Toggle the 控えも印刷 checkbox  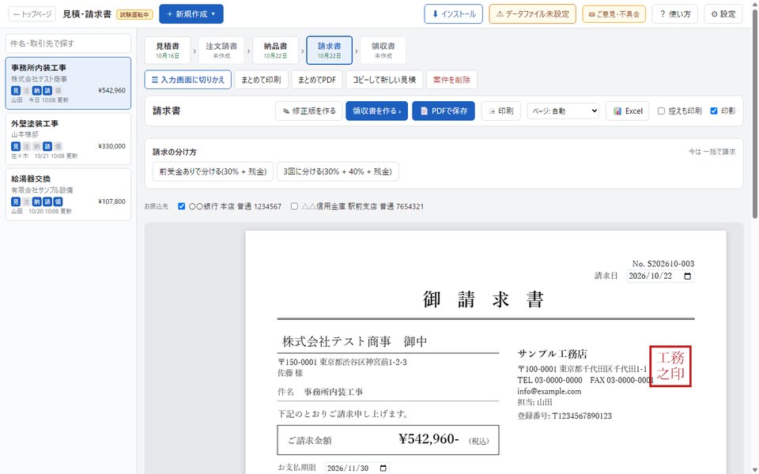coord(661,111)
